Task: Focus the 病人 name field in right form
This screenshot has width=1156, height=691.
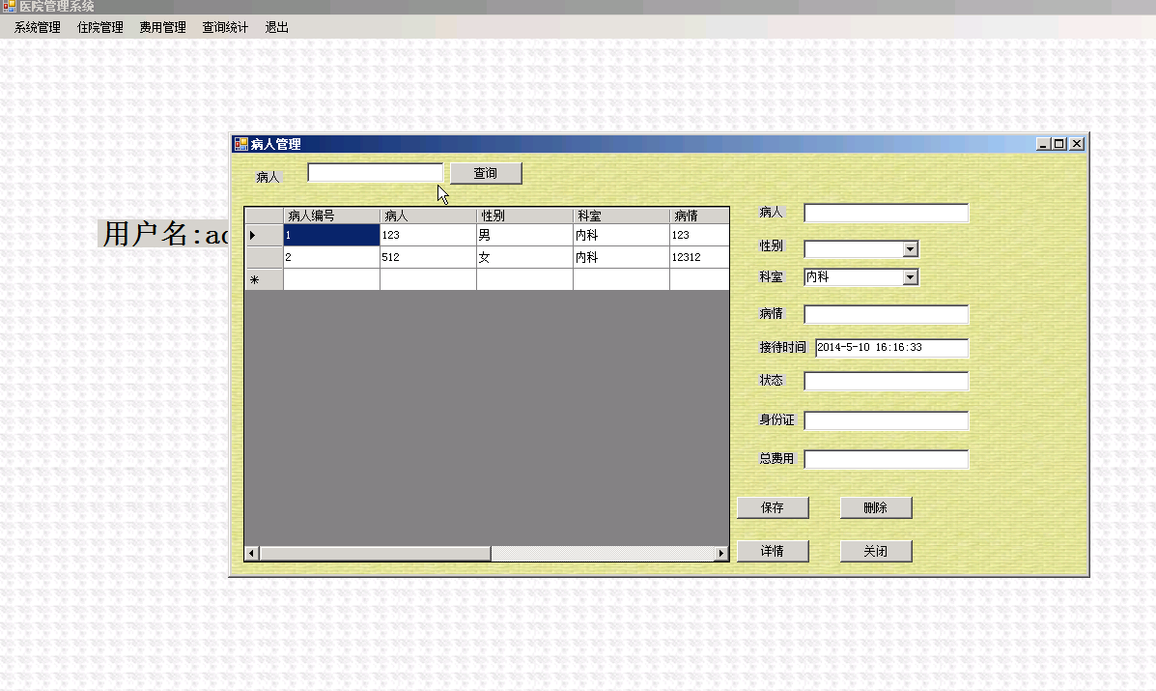Action: coord(887,214)
